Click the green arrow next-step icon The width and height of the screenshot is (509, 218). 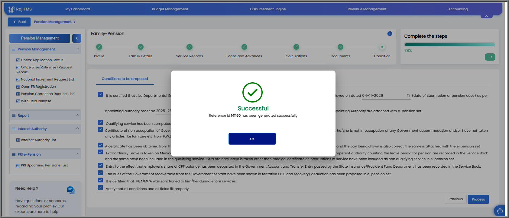click(x=490, y=57)
